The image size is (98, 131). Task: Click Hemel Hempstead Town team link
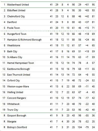click(x=21, y=63)
